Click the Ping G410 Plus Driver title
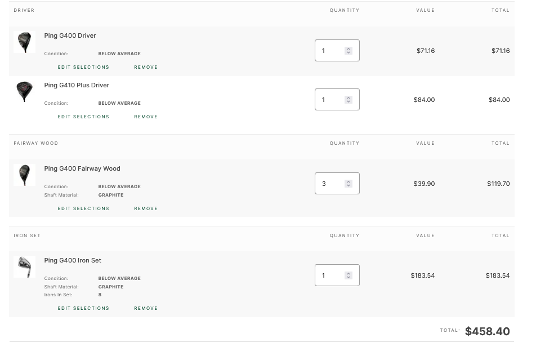This screenshot has width=536, height=347. (x=77, y=85)
